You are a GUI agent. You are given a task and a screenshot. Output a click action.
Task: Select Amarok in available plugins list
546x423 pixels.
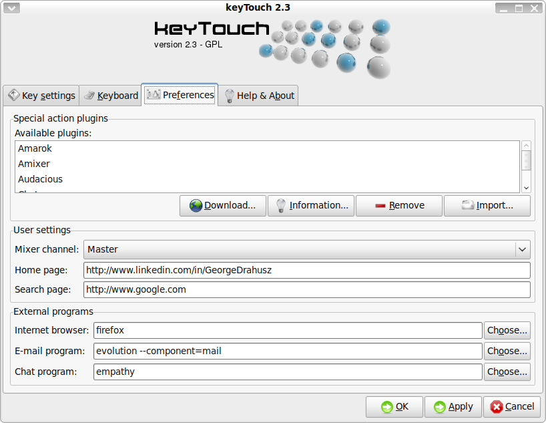[x=35, y=148]
